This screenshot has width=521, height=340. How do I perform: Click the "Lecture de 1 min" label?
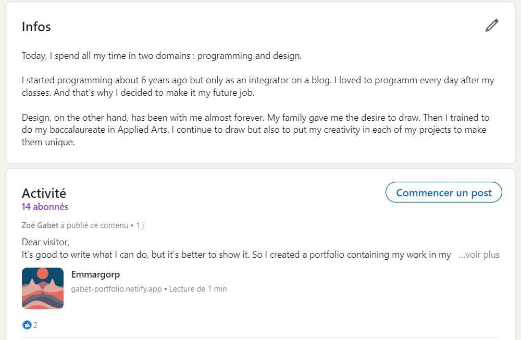pos(198,288)
